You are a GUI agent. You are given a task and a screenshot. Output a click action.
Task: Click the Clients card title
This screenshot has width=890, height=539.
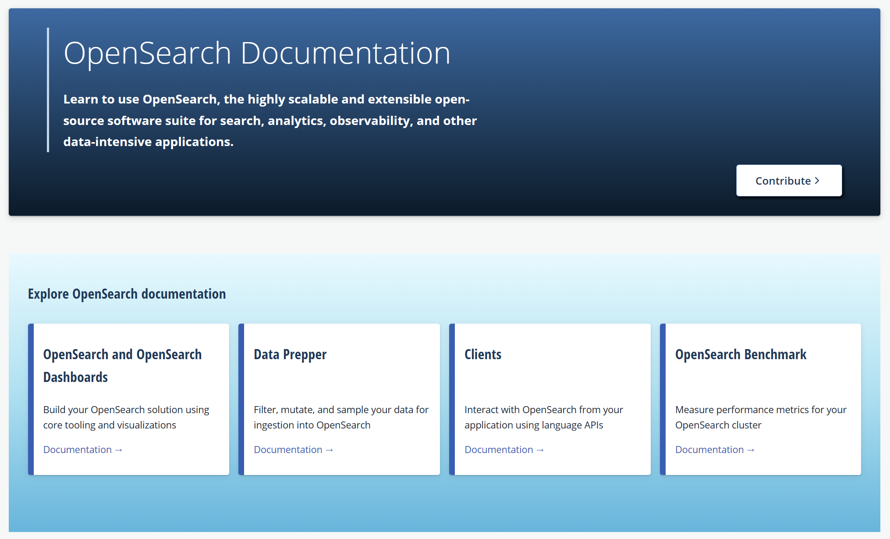(x=483, y=355)
